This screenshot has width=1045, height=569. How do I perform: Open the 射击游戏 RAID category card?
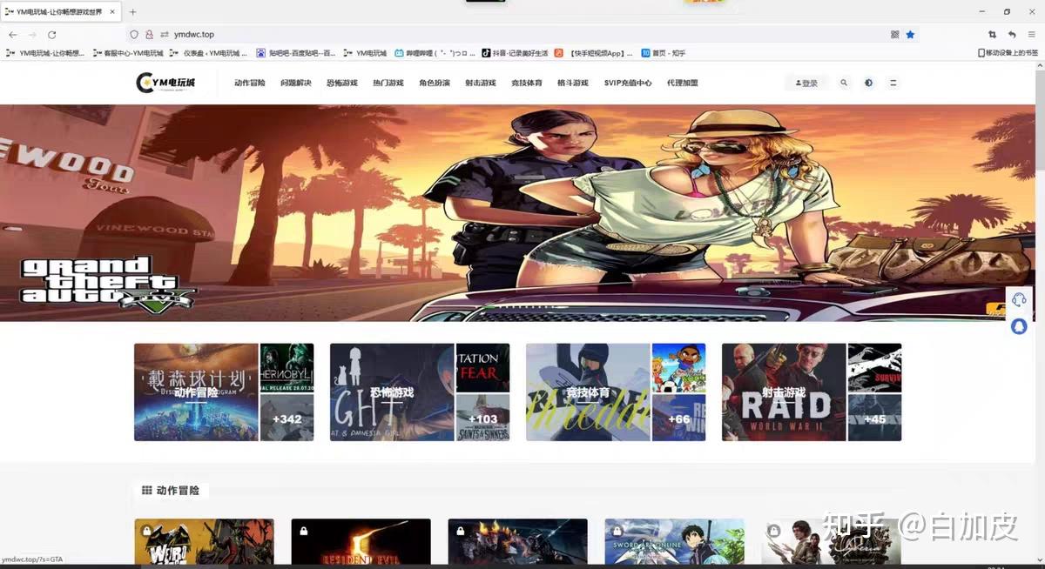pos(784,392)
